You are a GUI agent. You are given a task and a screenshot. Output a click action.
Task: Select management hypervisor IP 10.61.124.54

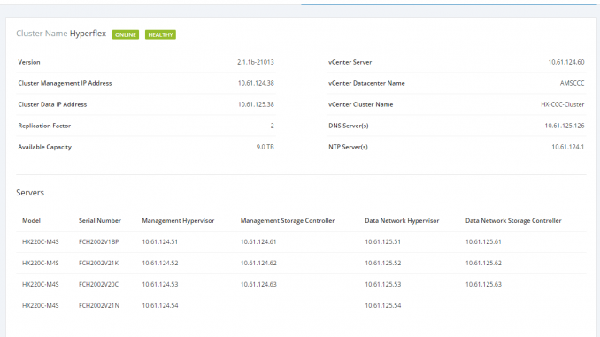(160, 306)
